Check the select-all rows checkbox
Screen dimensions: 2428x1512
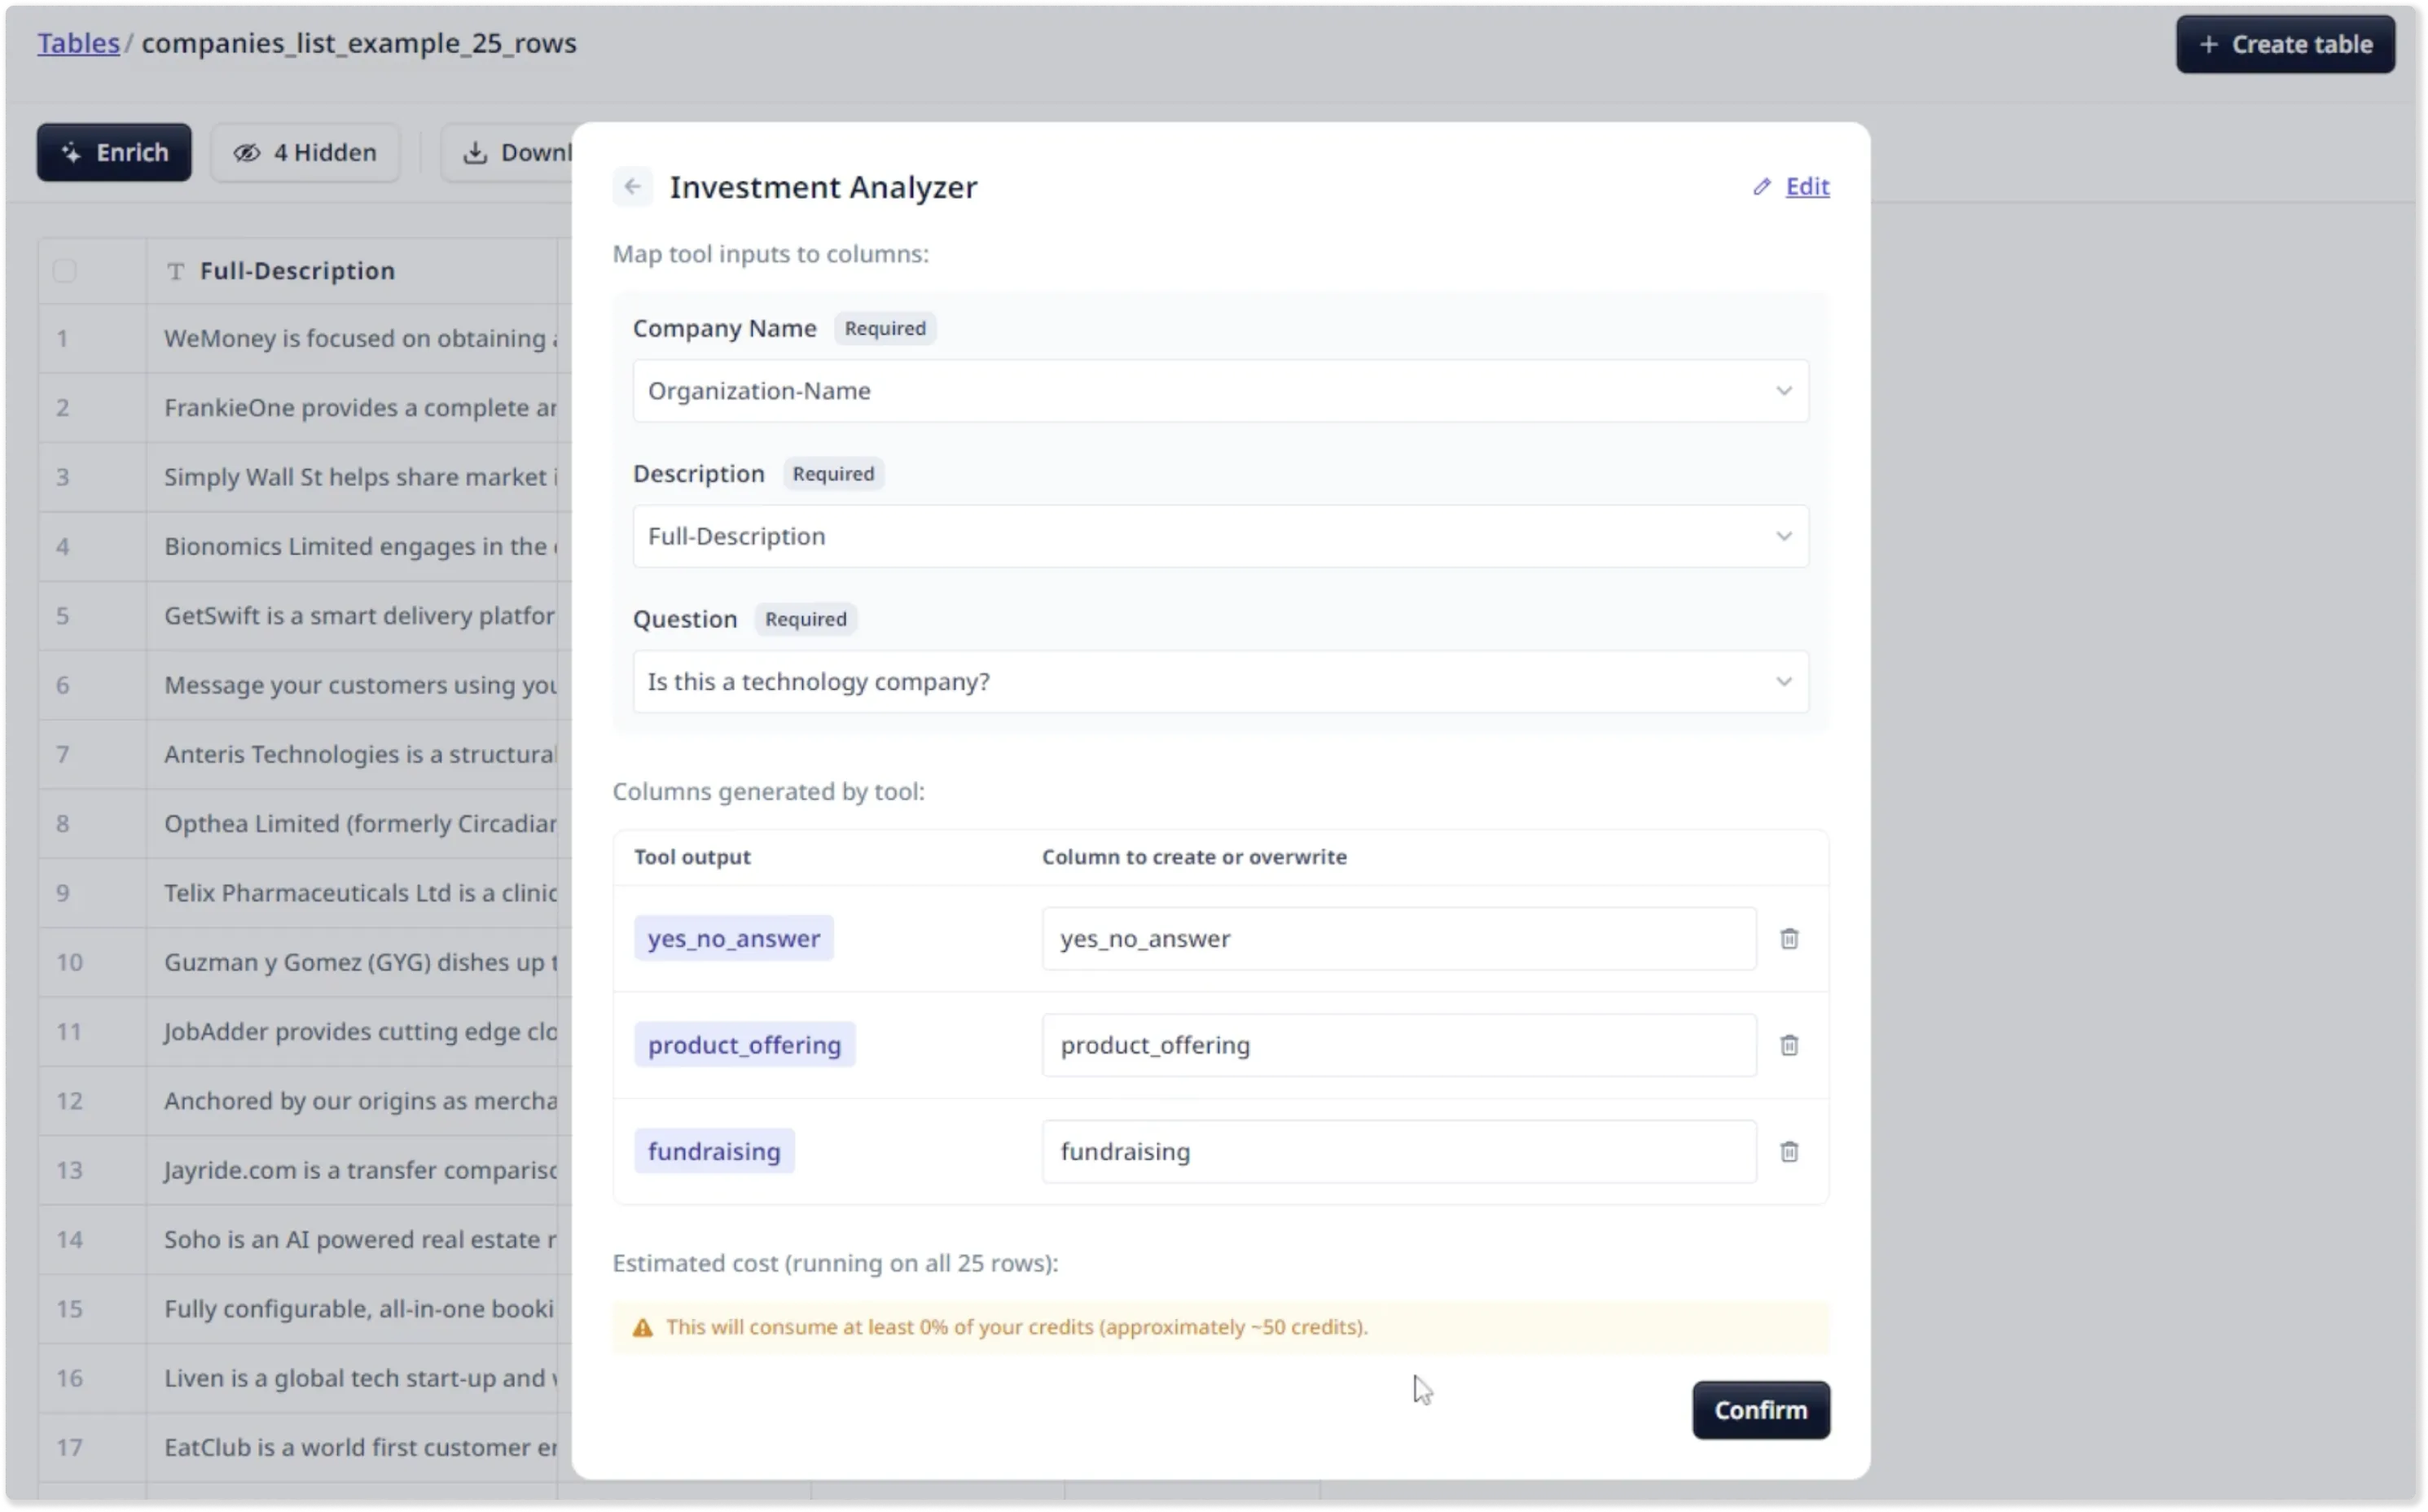click(x=65, y=271)
